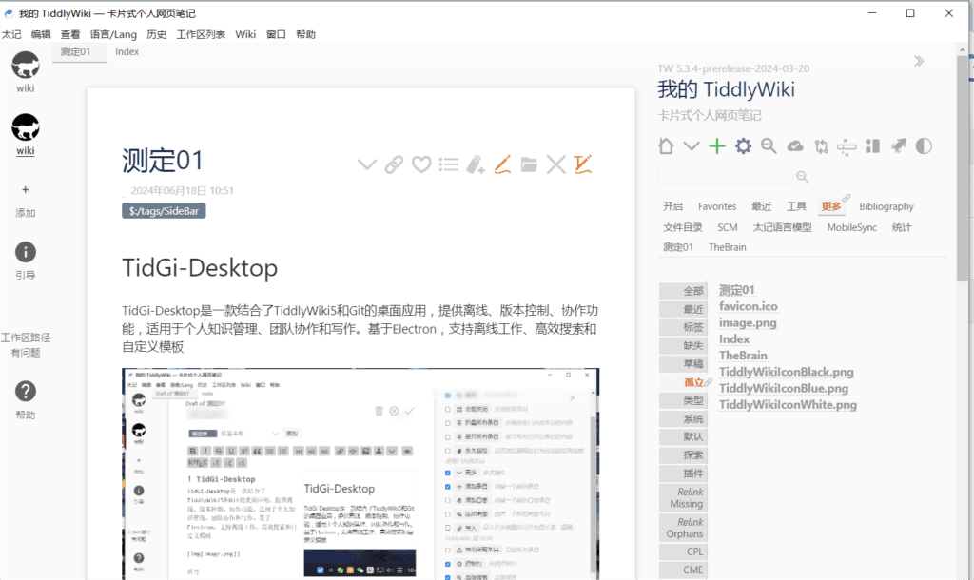This screenshot has height=580, width=974.
Task: Open the $:/tags/SideBar tag pill dropdown
Action: point(164,211)
